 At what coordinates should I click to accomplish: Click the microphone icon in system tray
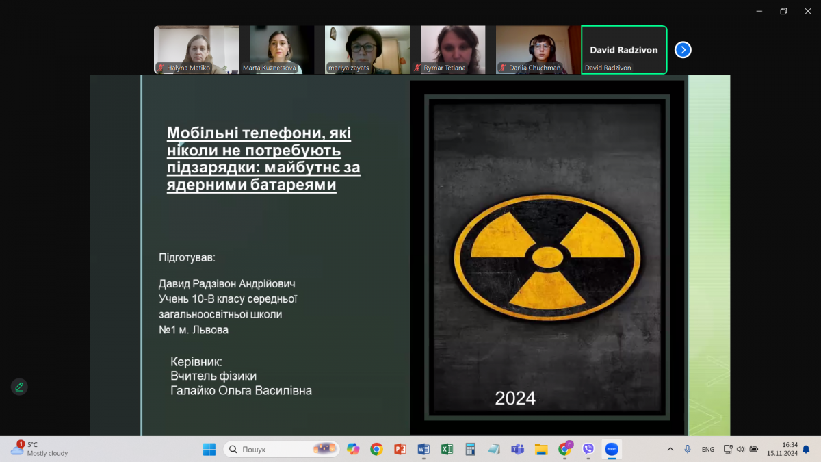688,449
